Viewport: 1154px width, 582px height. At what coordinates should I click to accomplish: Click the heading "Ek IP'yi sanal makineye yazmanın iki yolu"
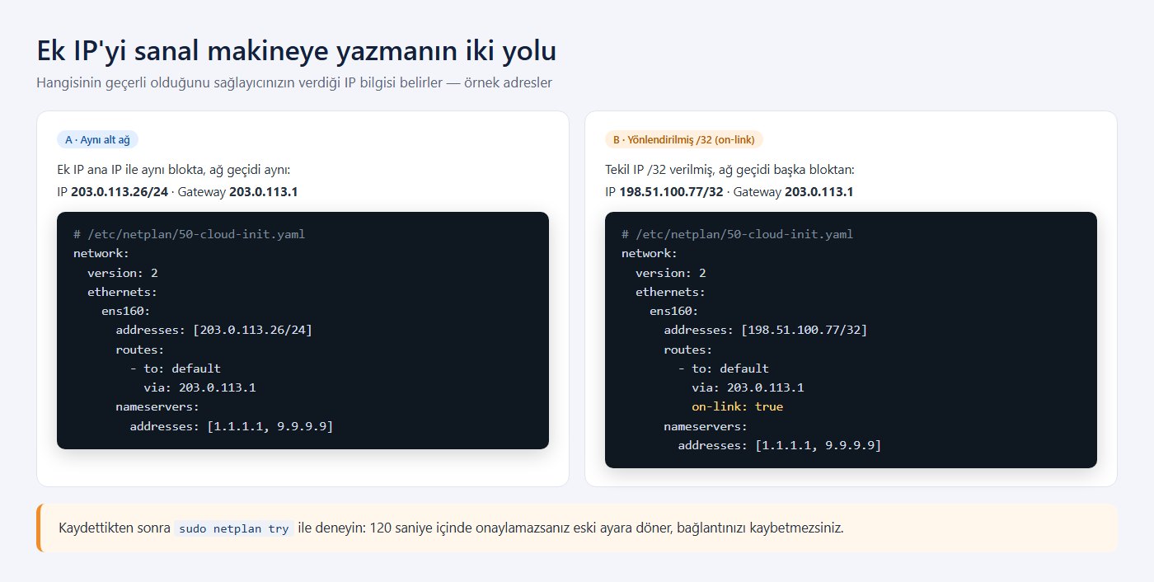click(x=297, y=51)
